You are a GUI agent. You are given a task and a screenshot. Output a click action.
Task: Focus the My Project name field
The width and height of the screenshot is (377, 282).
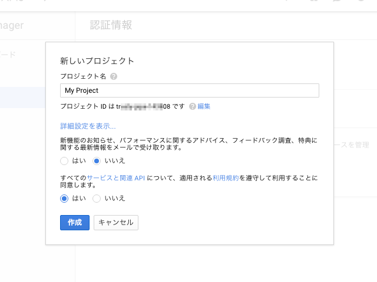point(190,90)
